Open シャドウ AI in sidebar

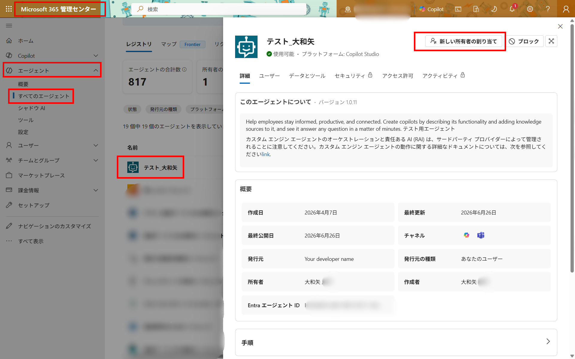point(31,108)
